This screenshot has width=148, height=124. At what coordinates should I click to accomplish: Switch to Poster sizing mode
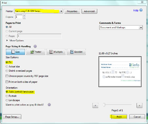[x=36, y=52]
